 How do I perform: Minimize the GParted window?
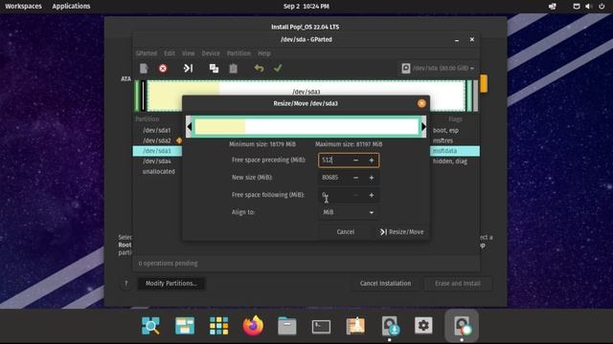tap(457, 40)
